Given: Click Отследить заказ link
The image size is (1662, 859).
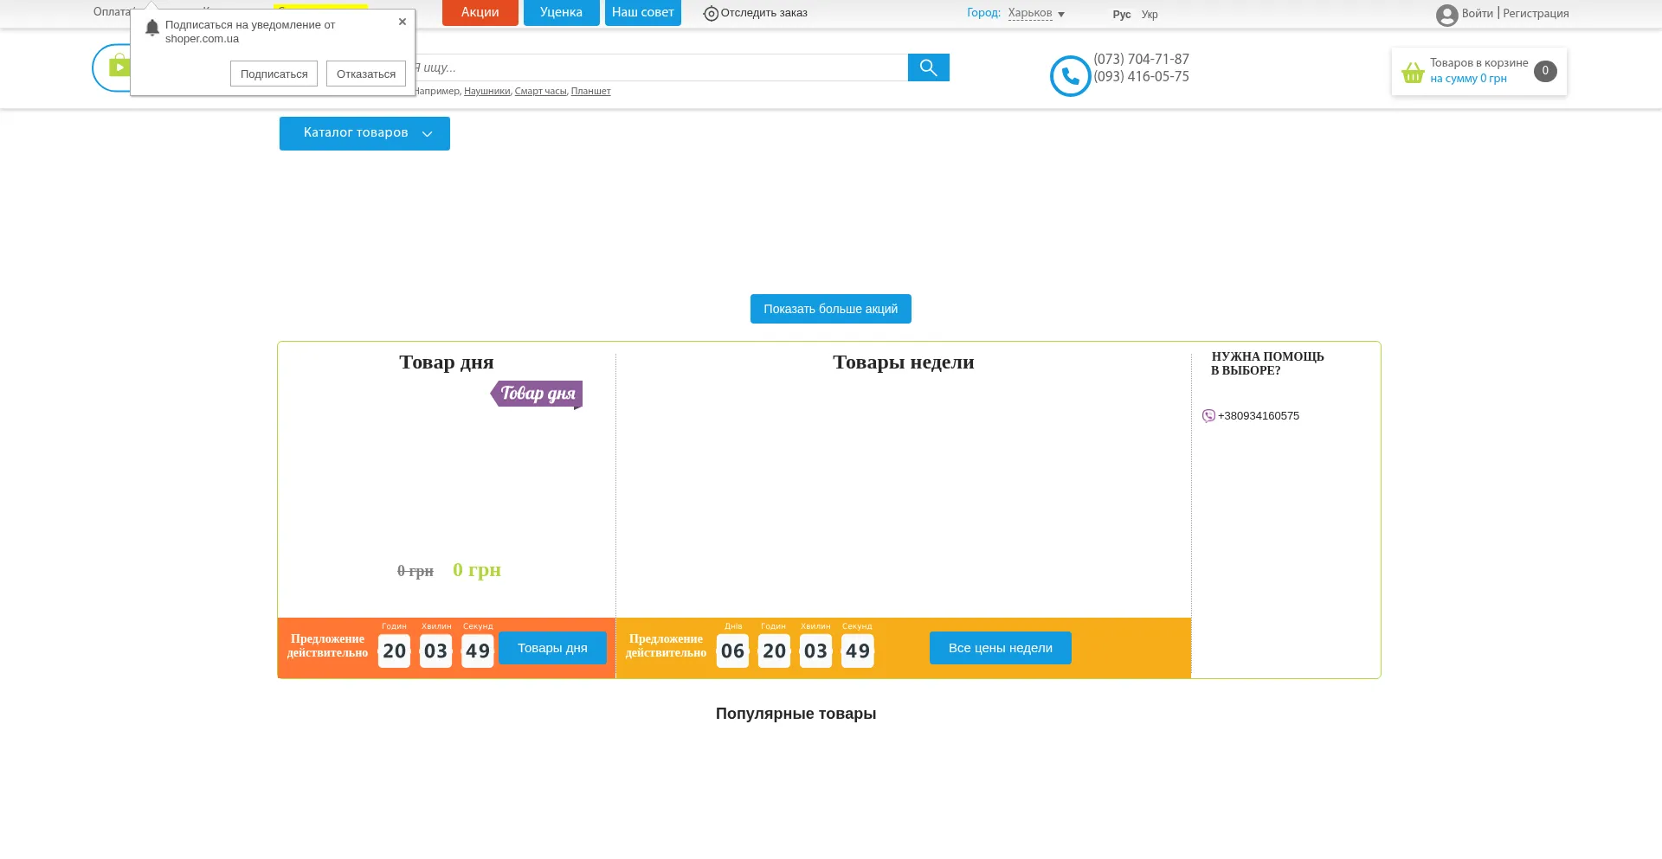Looking at the screenshot, I should [x=763, y=13].
